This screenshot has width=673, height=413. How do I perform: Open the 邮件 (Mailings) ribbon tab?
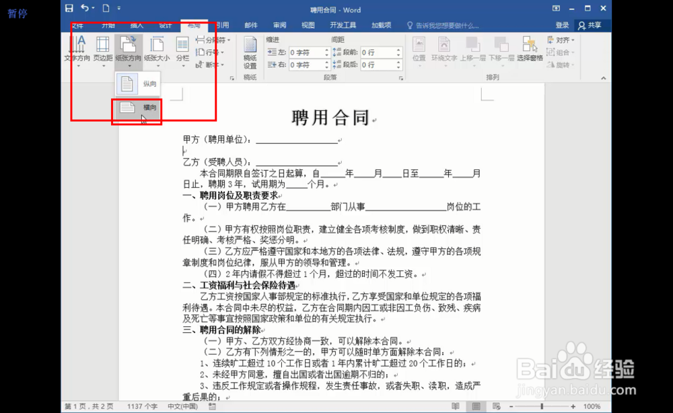point(252,25)
